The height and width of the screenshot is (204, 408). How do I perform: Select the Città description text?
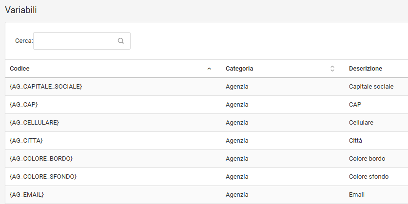click(x=356, y=141)
